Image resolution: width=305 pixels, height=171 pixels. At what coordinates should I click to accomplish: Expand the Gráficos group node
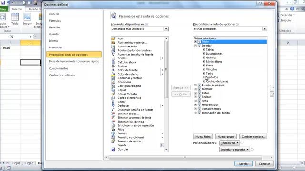pyautogui.click(x=204, y=57)
